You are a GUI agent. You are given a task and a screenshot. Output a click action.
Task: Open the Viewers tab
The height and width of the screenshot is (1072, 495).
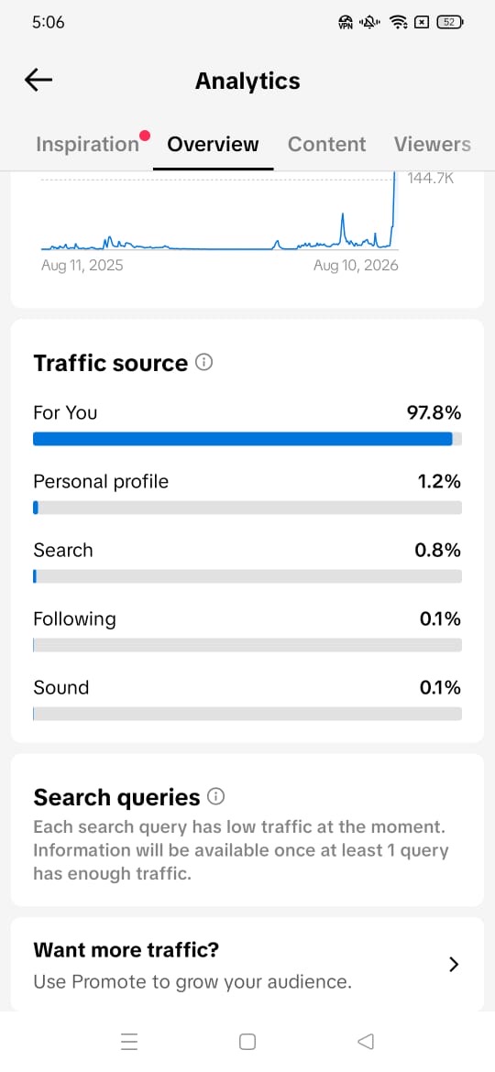pos(432,144)
